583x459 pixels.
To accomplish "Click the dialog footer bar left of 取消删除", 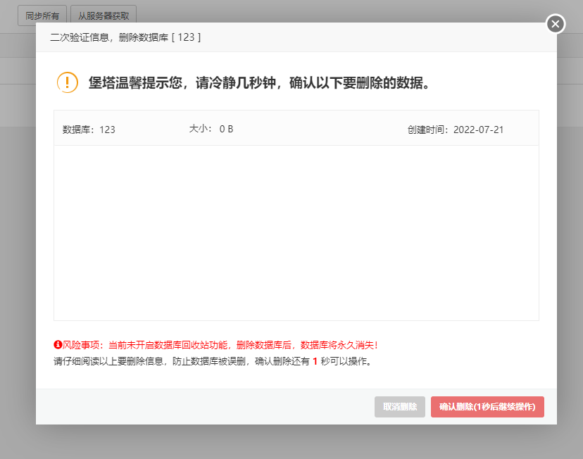I will [x=204, y=407].
